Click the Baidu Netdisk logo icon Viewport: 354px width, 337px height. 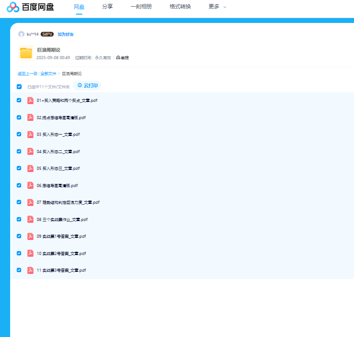pyautogui.click(x=13, y=7)
